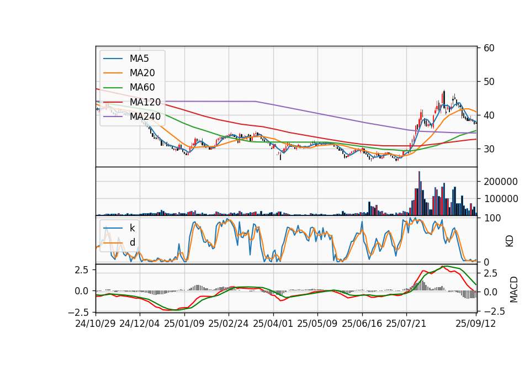The image size is (530, 381).
Task: Click the MA60 legend label
Action: pos(142,87)
